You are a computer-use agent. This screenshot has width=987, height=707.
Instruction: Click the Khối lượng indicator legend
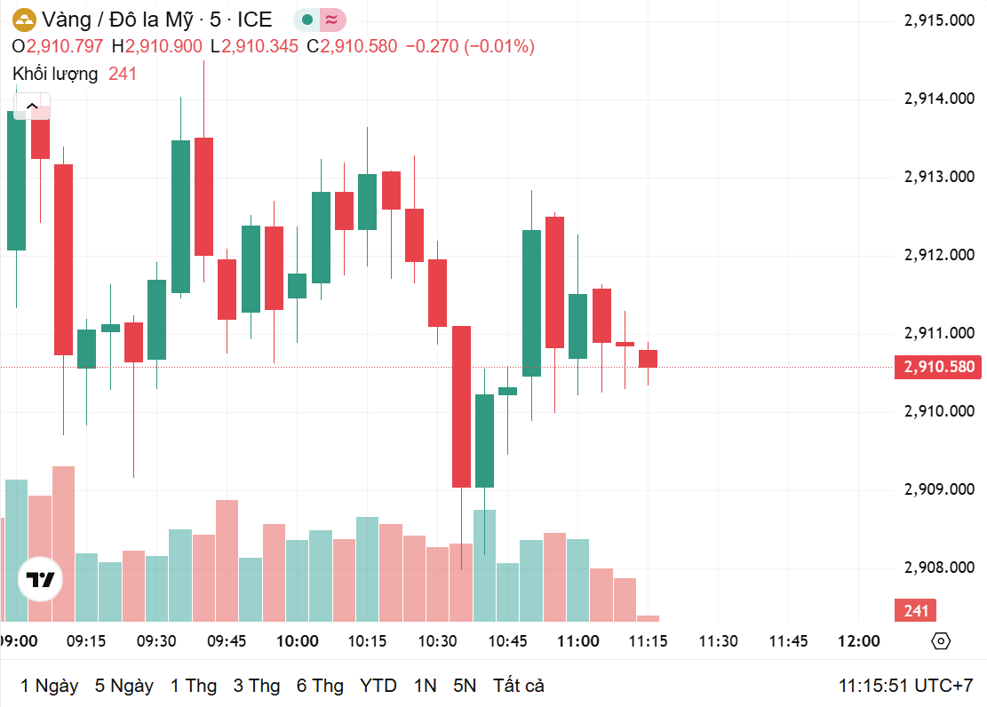pyautogui.click(x=55, y=74)
